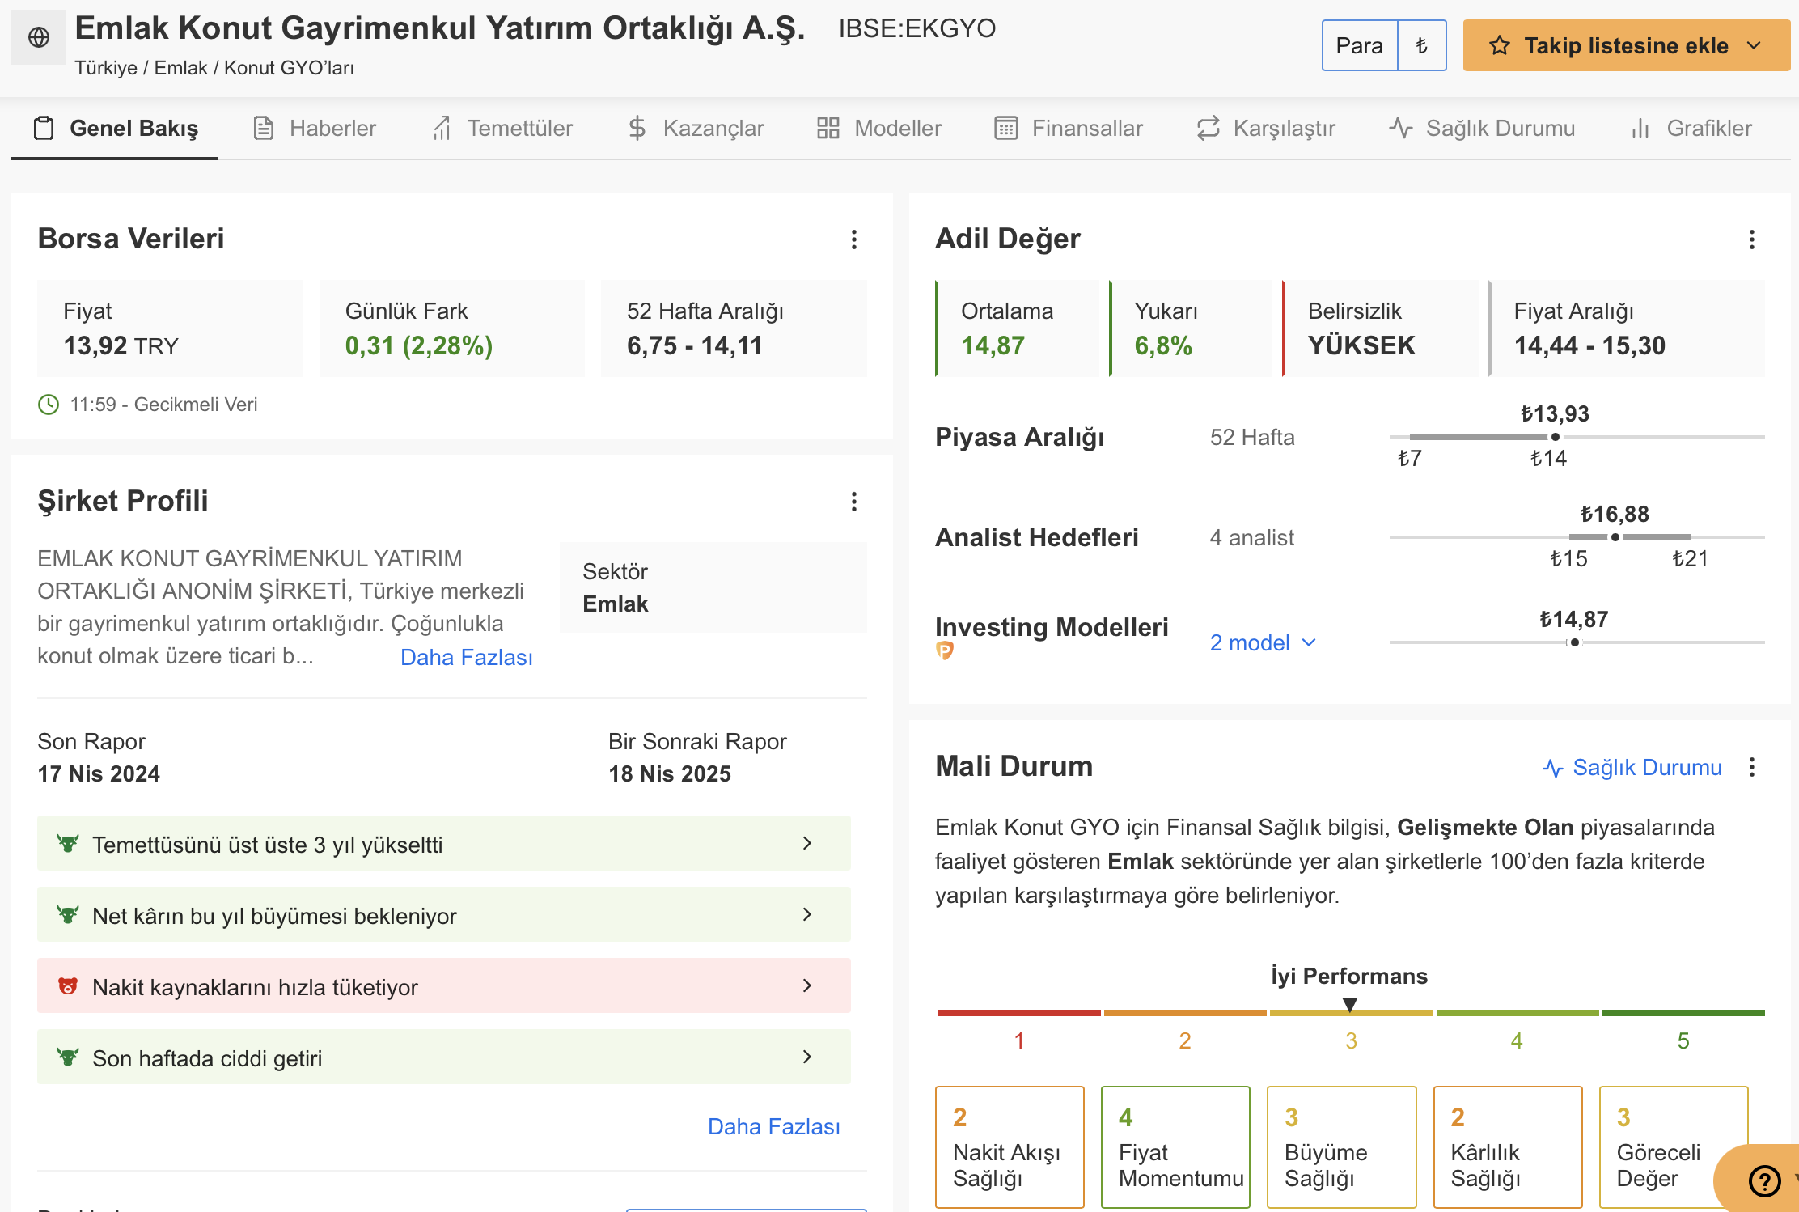The width and height of the screenshot is (1799, 1212).
Task: Click the Ortalama 14,87 fair value card
Action: 1018,328
